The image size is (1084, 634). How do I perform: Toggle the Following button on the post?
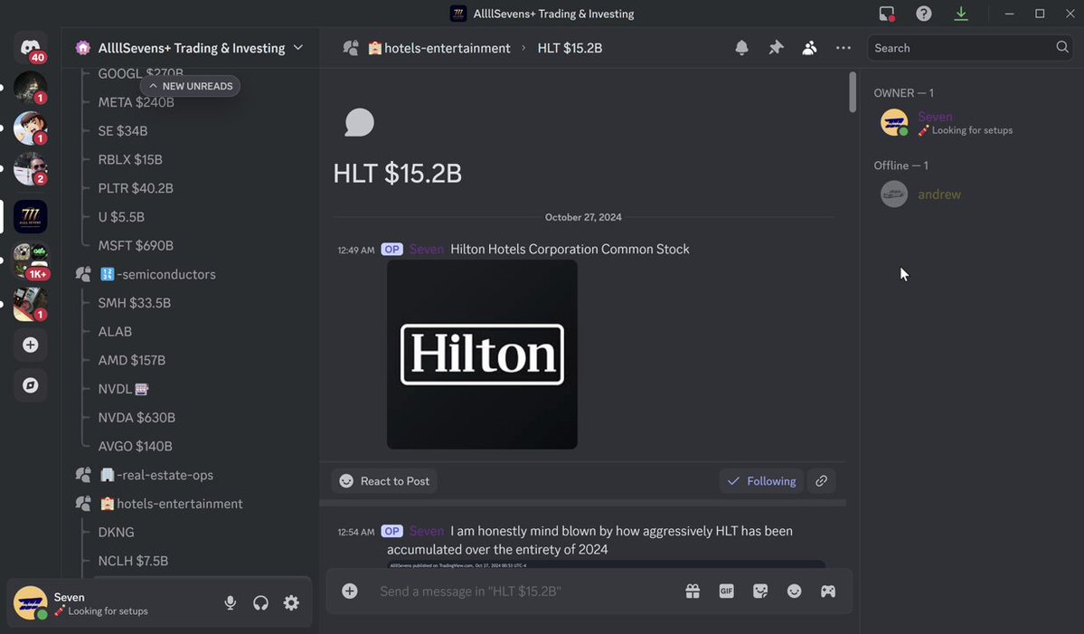pos(761,480)
